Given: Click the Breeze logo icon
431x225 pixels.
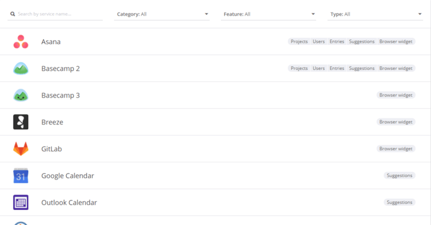Looking at the screenshot, I should coord(21,122).
